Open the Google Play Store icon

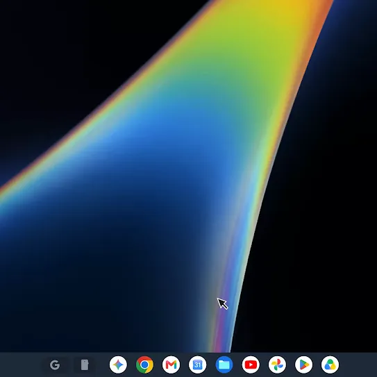(303, 365)
